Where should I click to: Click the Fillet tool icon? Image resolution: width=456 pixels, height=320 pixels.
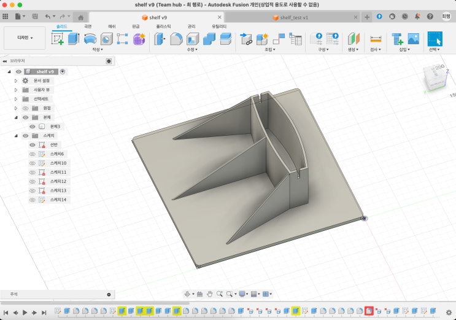176,39
